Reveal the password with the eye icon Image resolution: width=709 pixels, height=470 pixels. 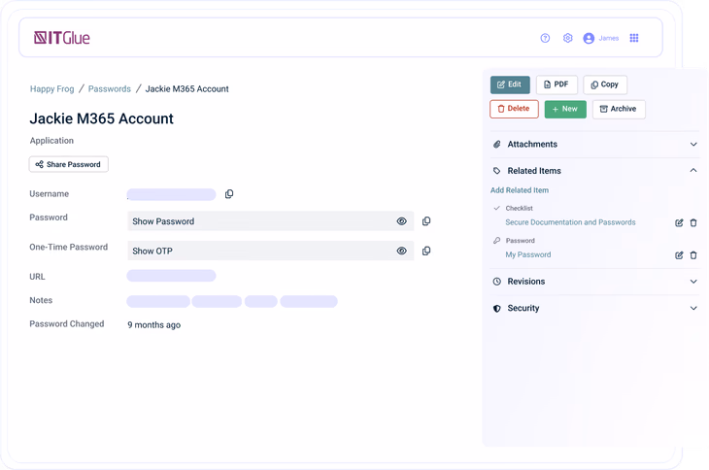pos(401,221)
